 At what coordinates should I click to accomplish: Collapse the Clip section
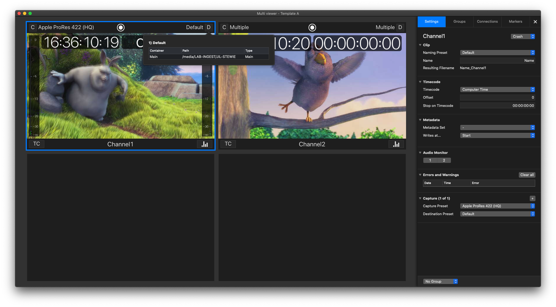420,45
